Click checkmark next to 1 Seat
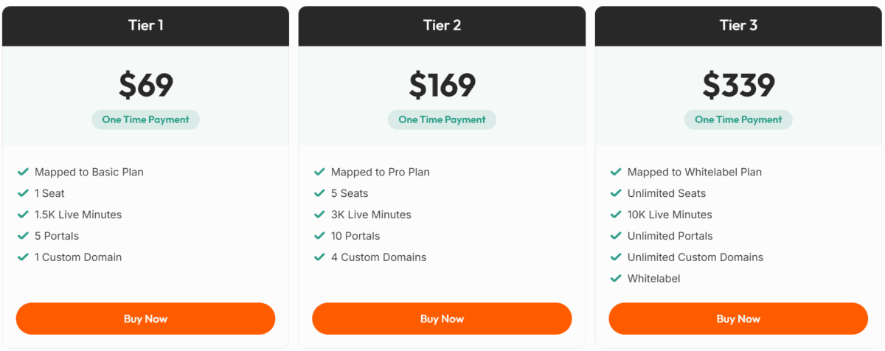Image resolution: width=885 pixels, height=351 pixels. 23,193
